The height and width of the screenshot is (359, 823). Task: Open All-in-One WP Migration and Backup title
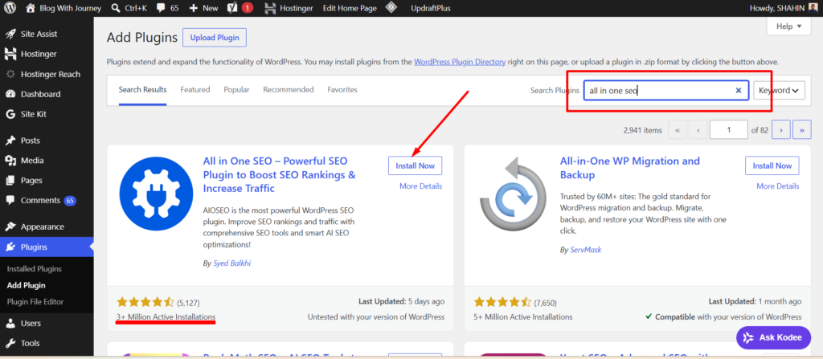[630, 168]
